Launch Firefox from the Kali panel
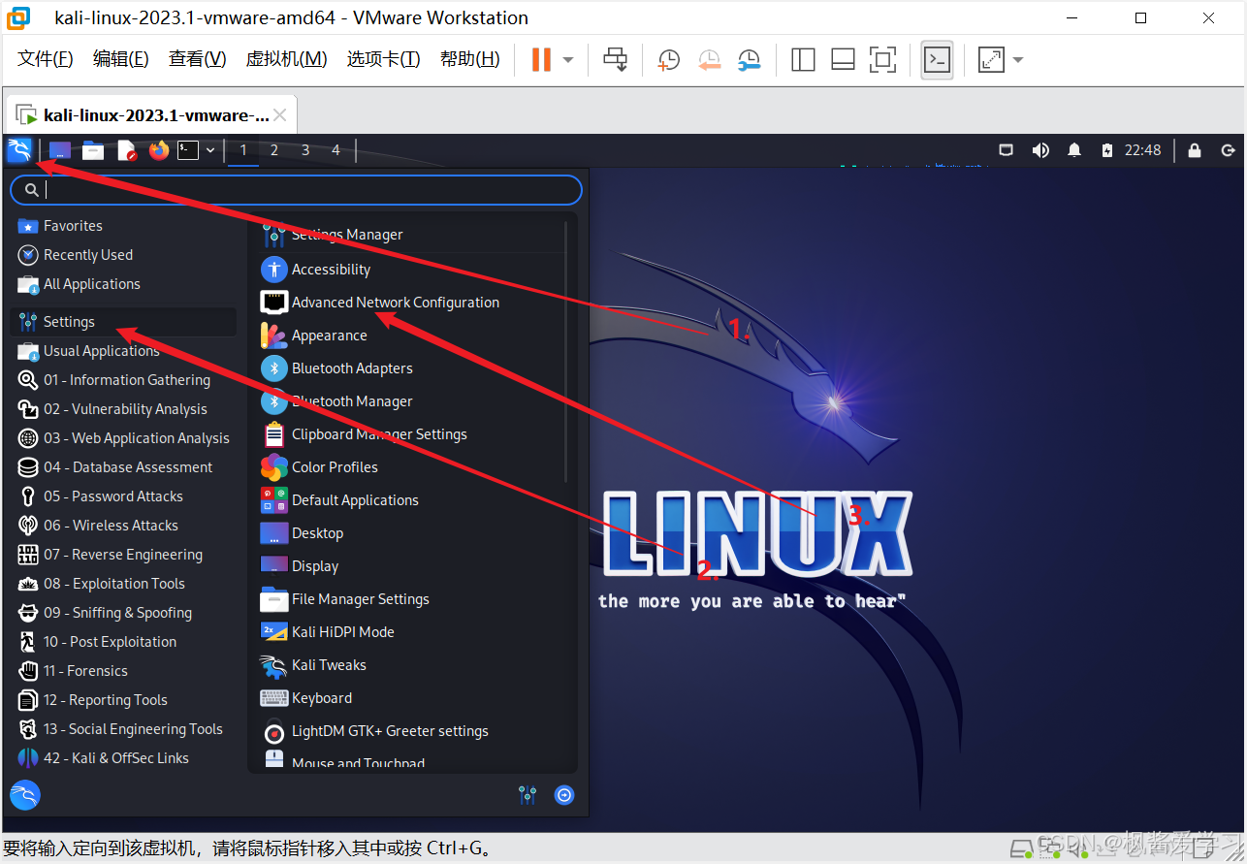1247x864 pixels. 159,150
